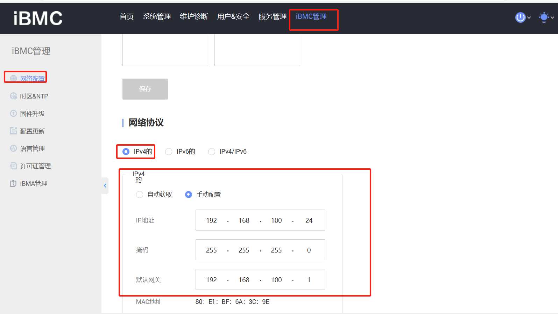Screen dimensions: 558x314
Task: Expand the power icon dropdown arrow
Action: 529,17
